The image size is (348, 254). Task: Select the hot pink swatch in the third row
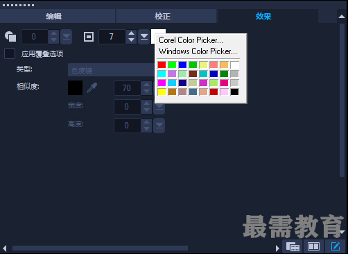[224, 83]
